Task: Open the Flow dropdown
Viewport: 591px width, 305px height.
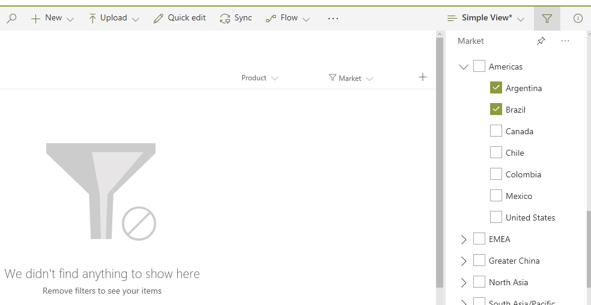Action: point(288,18)
